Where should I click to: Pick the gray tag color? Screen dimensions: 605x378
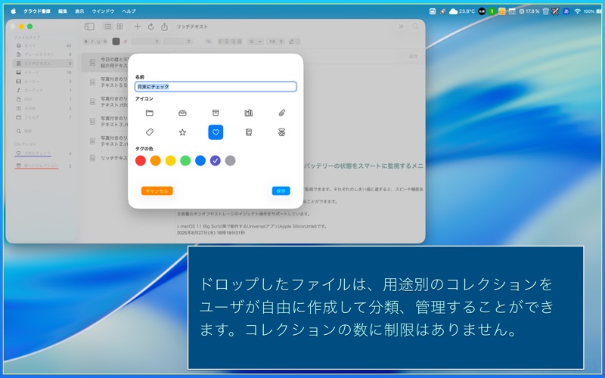pos(231,160)
